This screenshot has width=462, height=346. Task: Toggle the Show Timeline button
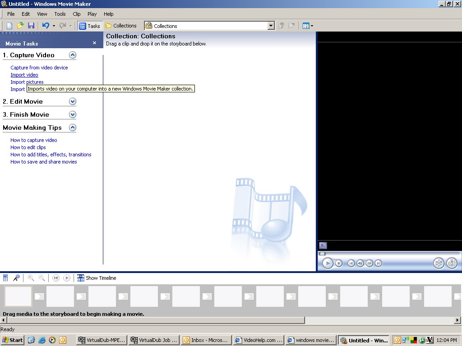point(97,278)
